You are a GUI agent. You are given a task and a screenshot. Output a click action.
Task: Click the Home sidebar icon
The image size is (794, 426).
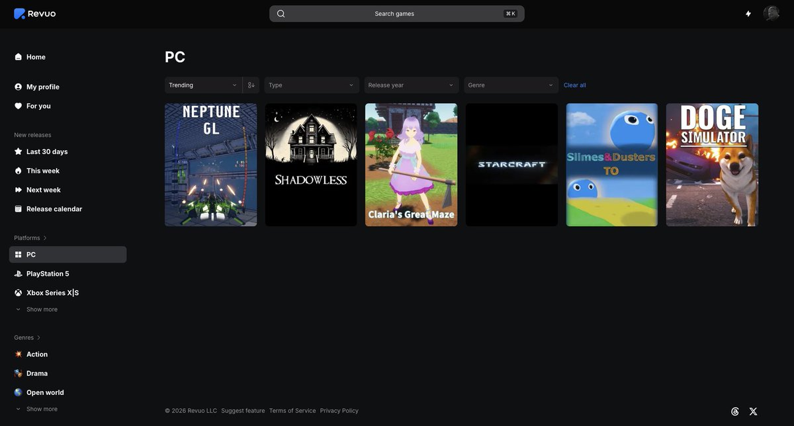(18, 57)
